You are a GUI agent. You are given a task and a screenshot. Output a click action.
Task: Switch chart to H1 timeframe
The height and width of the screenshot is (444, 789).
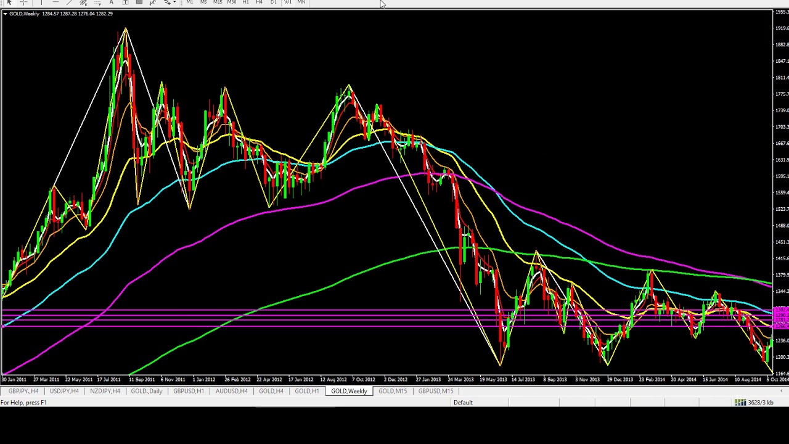(245, 2)
